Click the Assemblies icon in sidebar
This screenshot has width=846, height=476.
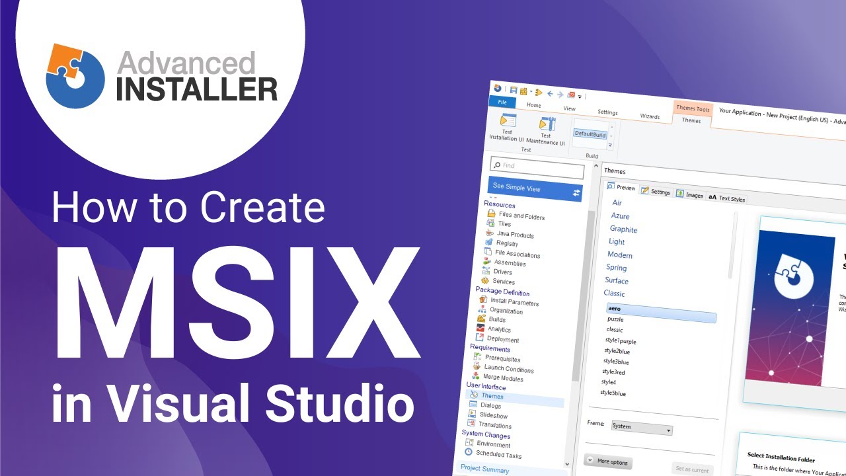(487, 261)
